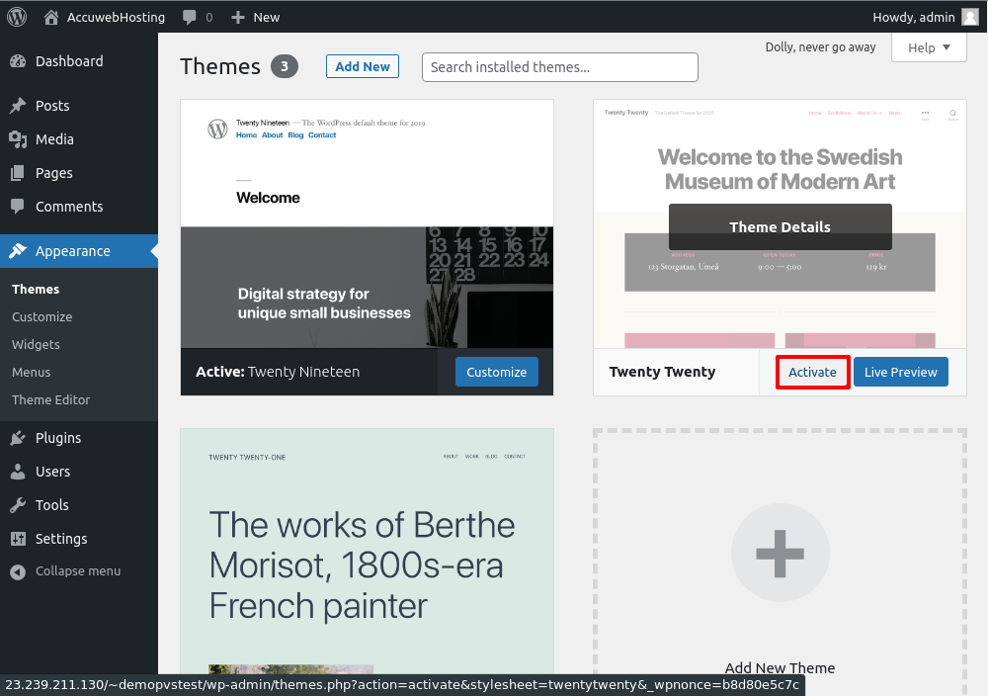
Task: Go to Posts menu
Action: coord(52,105)
